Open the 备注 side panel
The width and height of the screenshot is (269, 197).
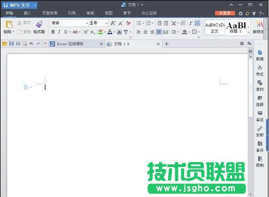click(x=260, y=116)
